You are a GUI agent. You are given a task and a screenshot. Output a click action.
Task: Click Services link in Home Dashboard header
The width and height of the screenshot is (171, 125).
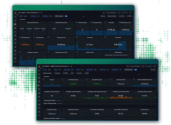pos(122,16)
